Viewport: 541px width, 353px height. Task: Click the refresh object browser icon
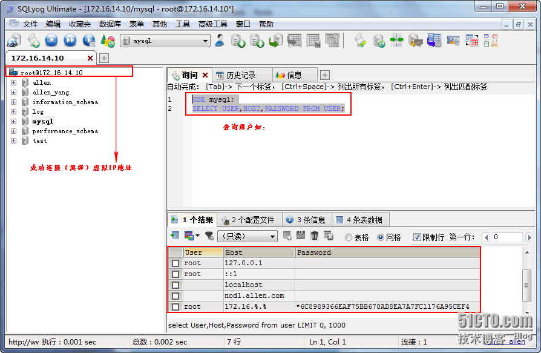[x=108, y=41]
